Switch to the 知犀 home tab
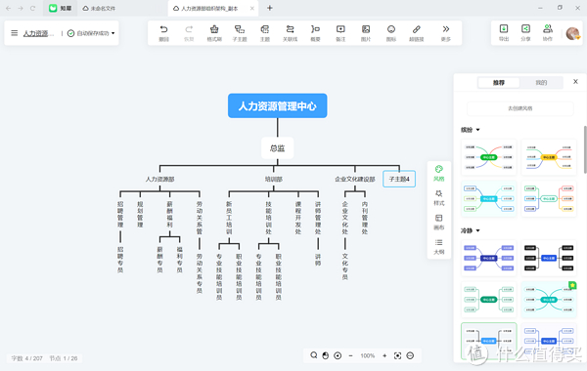The height and width of the screenshot is (371, 587). 61,8
